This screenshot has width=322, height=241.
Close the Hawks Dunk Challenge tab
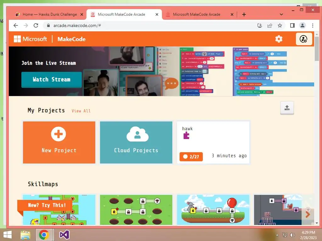81,14
